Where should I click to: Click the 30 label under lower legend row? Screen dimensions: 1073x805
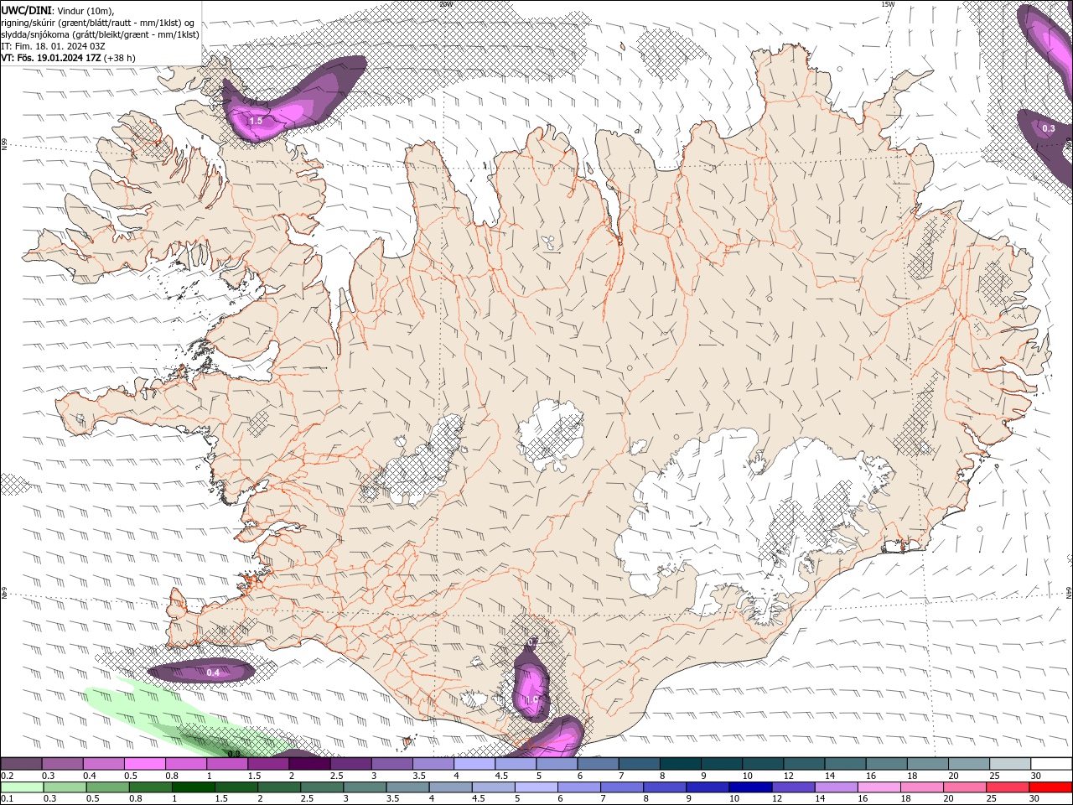click(1034, 799)
